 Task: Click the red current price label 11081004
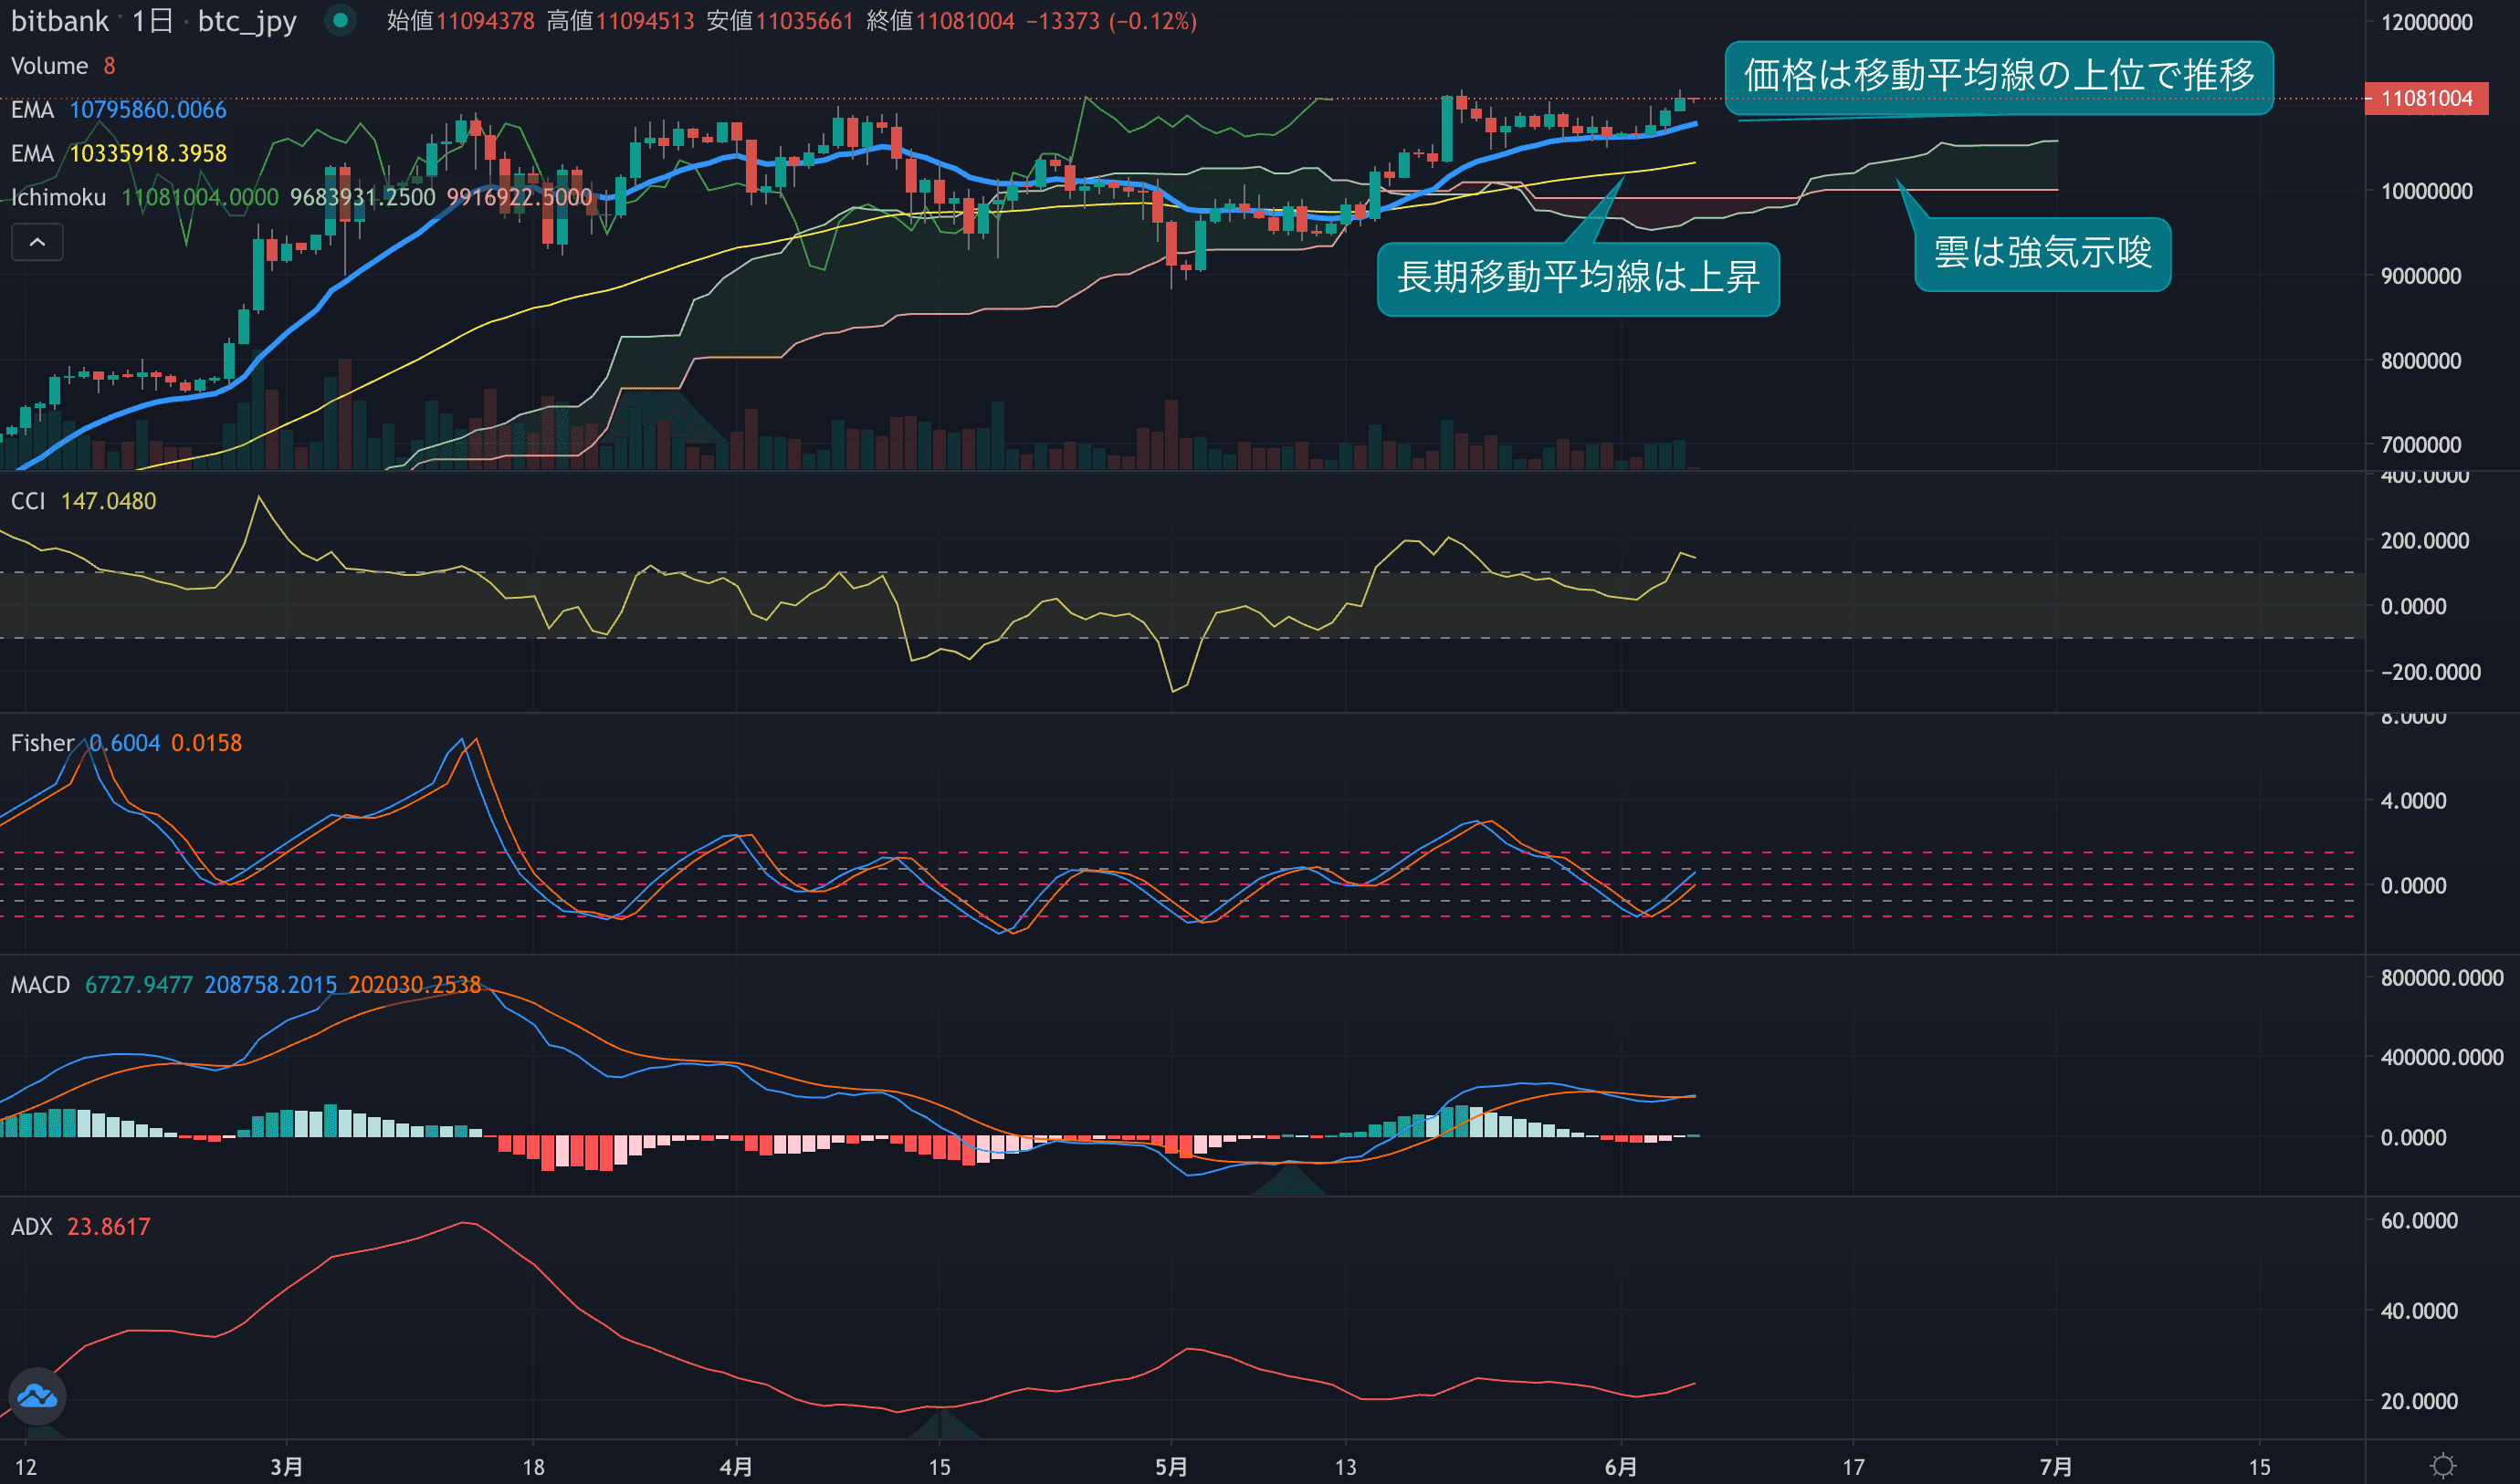[2425, 98]
